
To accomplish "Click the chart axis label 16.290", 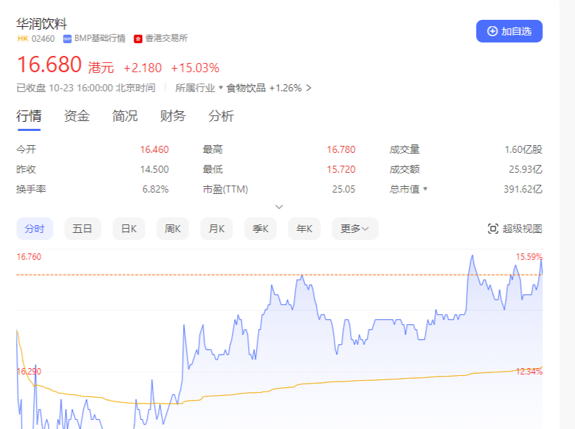I will coord(29,372).
